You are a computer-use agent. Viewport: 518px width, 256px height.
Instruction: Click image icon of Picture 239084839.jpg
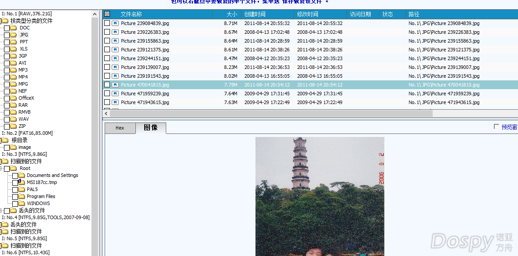[x=115, y=23]
